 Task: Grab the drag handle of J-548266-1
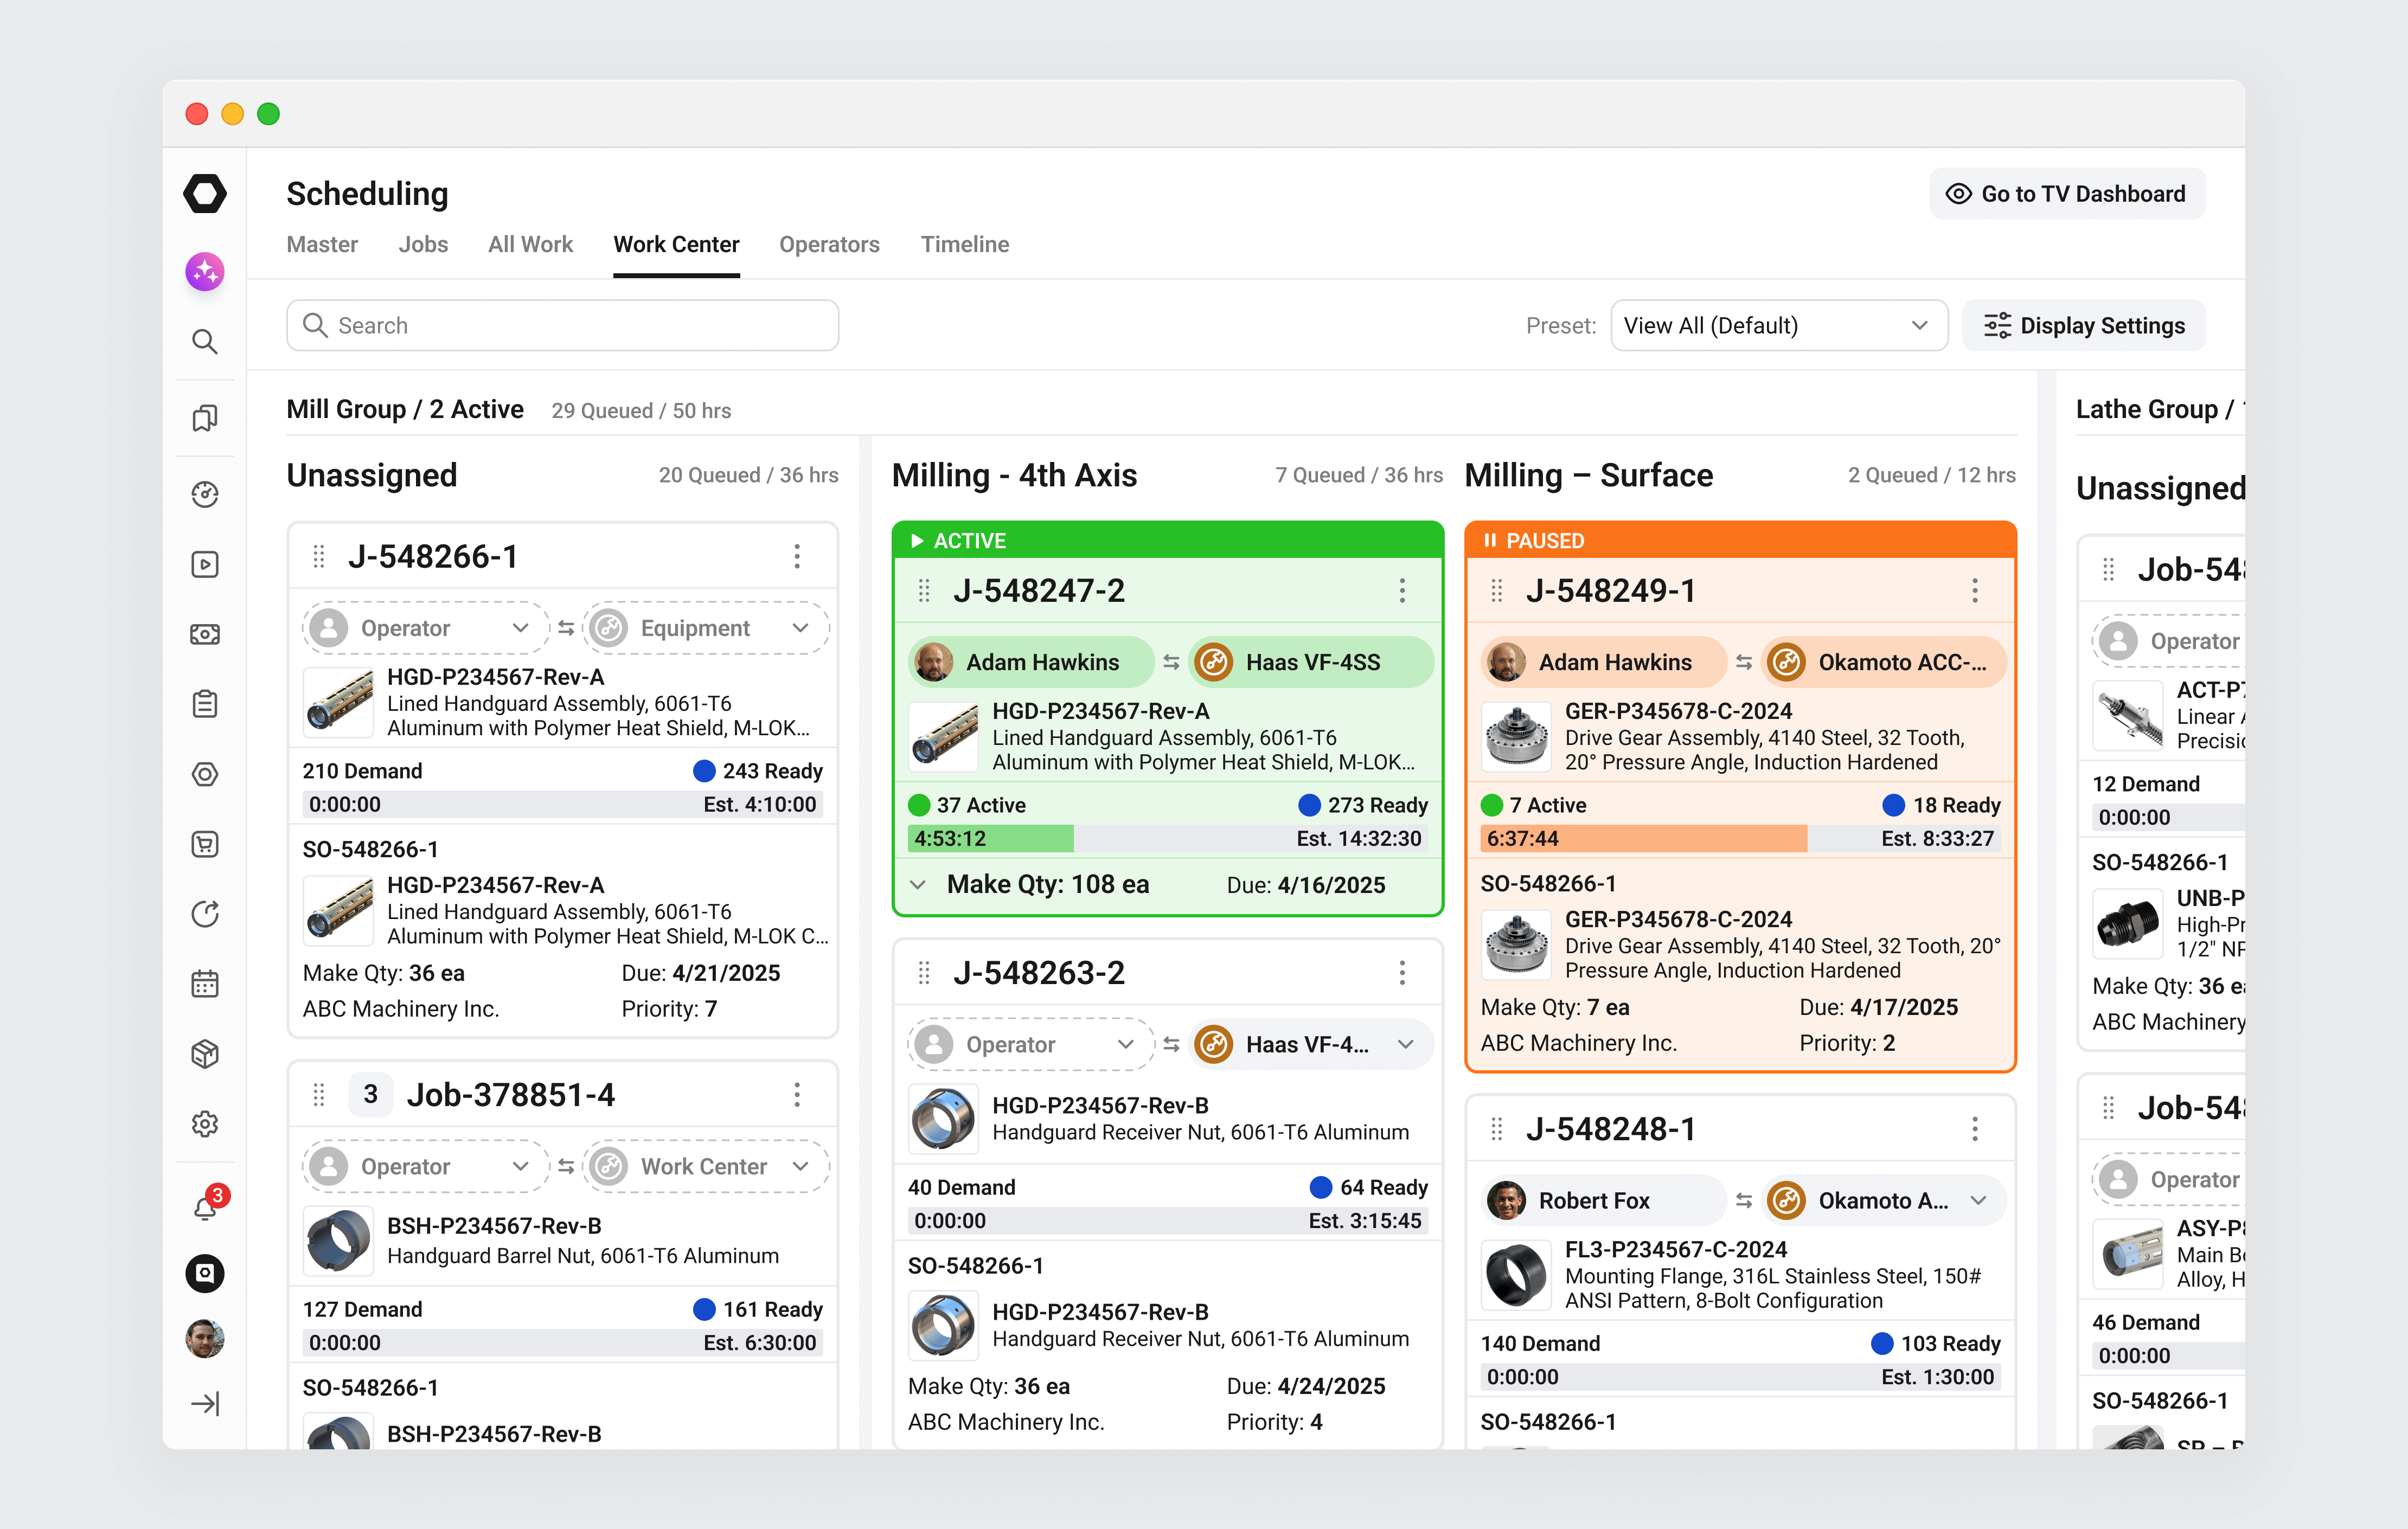pyautogui.click(x=319, y=556)
